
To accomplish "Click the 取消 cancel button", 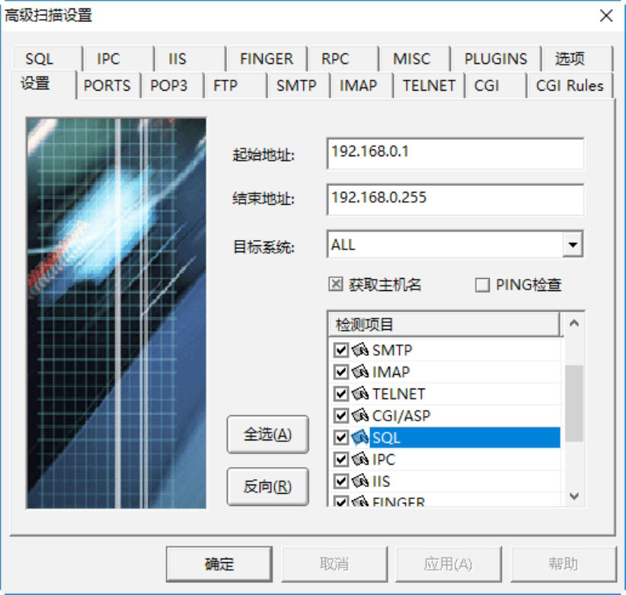I will pos(334,564).
